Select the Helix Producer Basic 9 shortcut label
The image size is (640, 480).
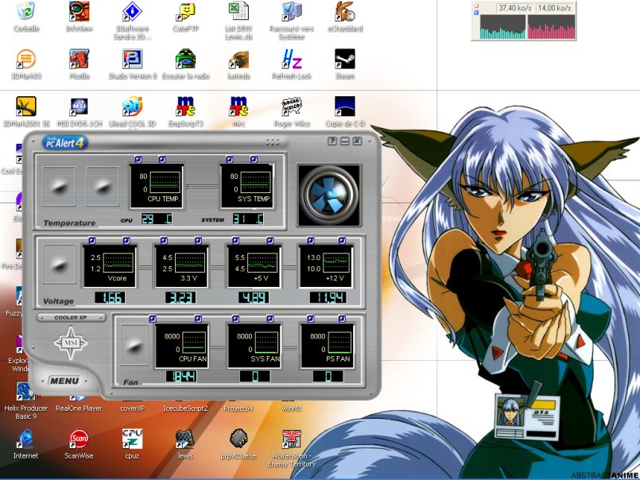25,412
